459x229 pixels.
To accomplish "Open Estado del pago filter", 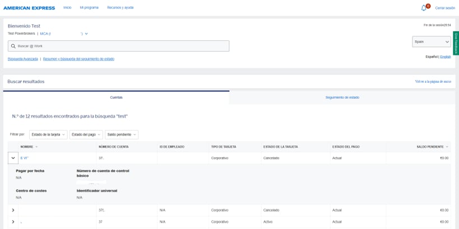I will (86, 134).
